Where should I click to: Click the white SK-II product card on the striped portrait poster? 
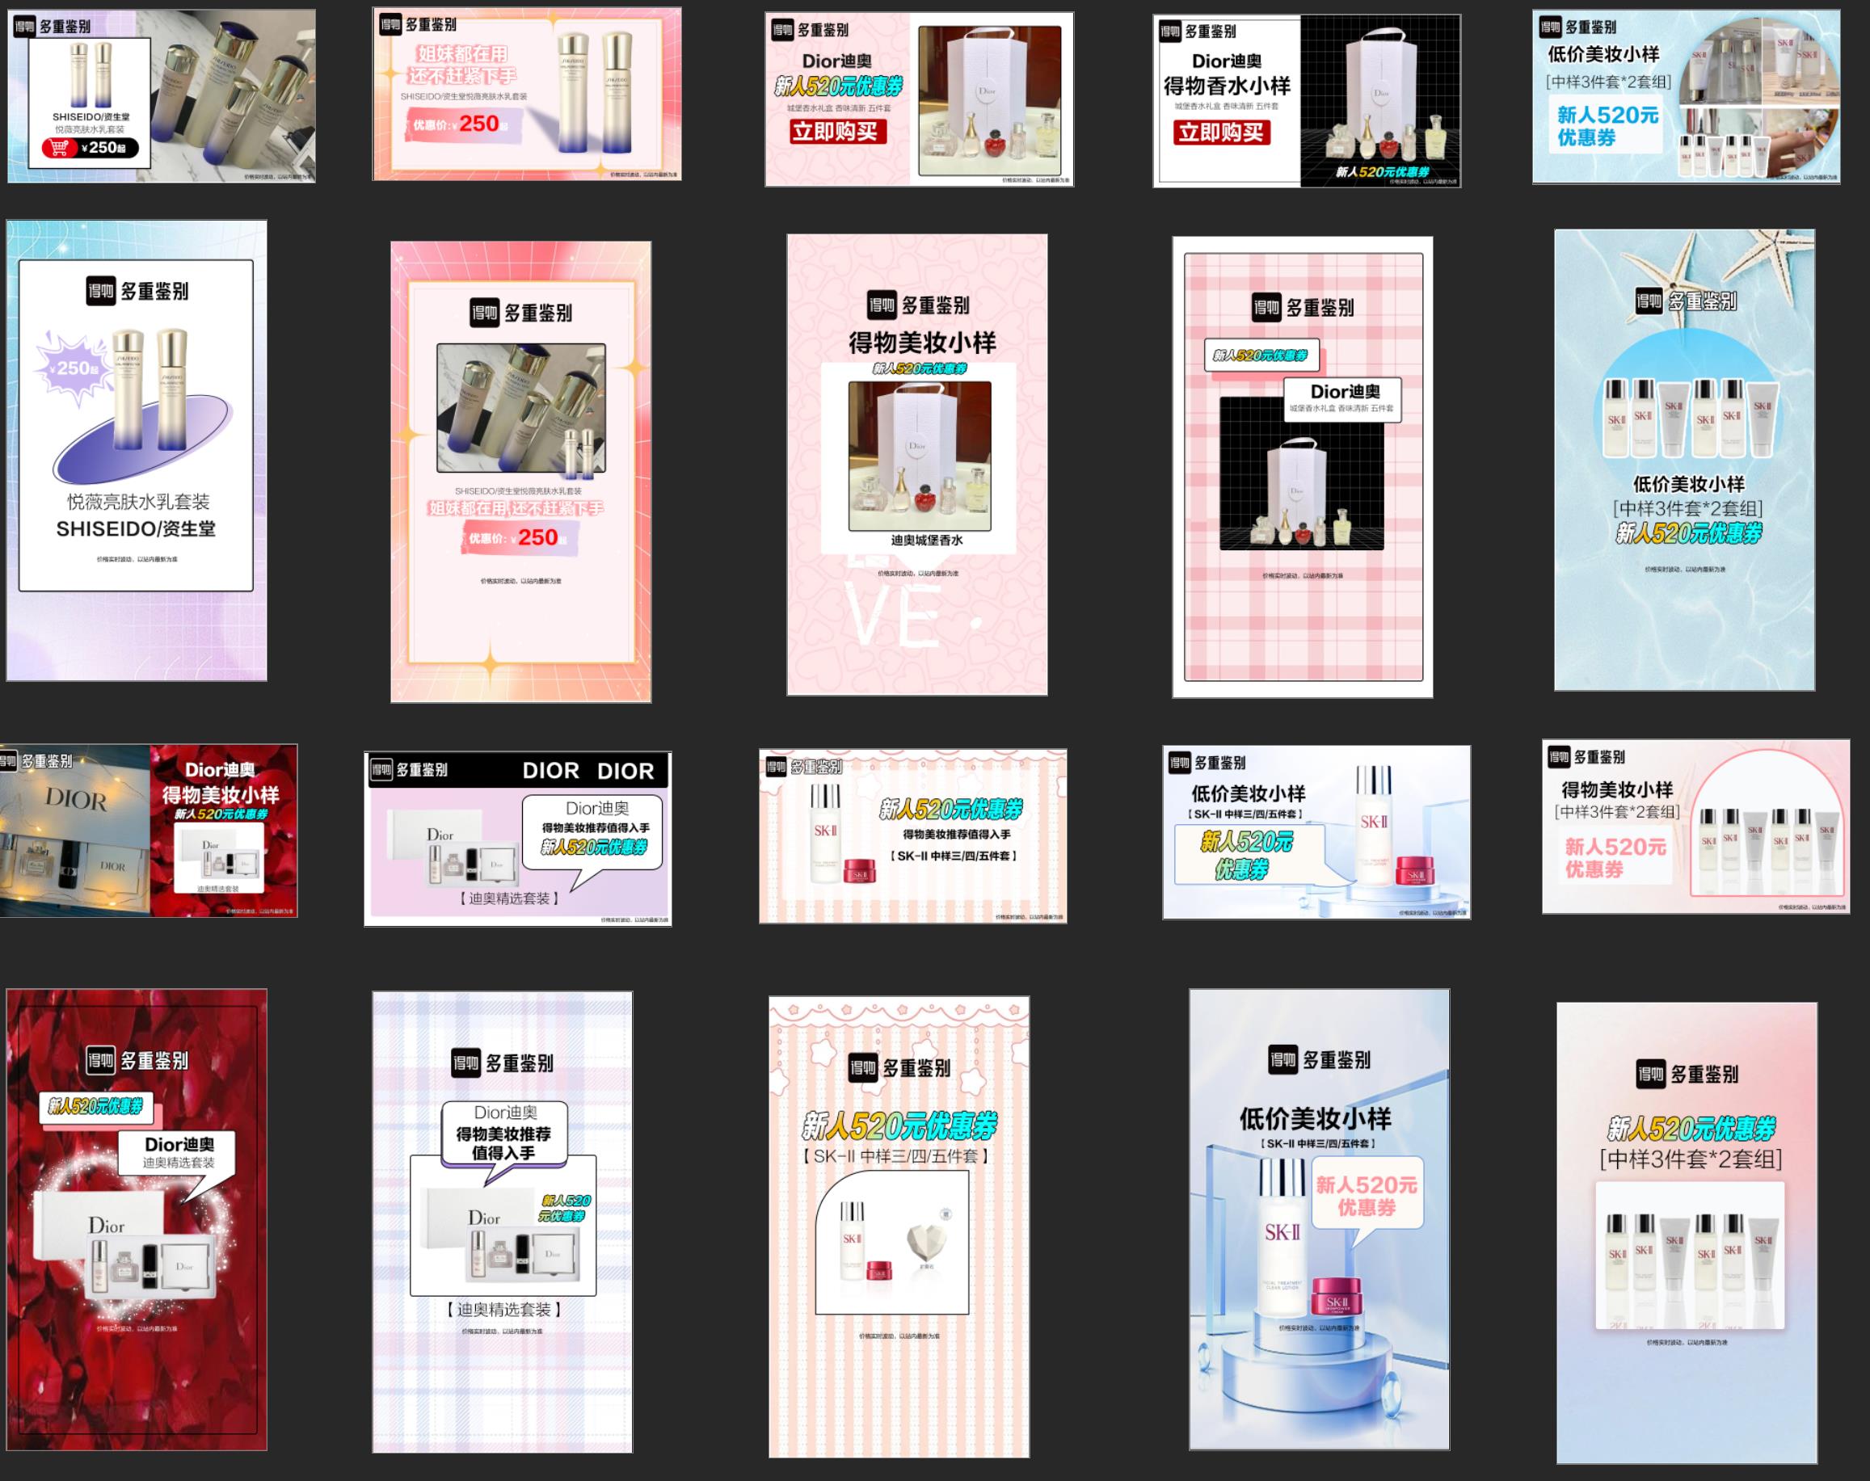(x=891, y=1242)
